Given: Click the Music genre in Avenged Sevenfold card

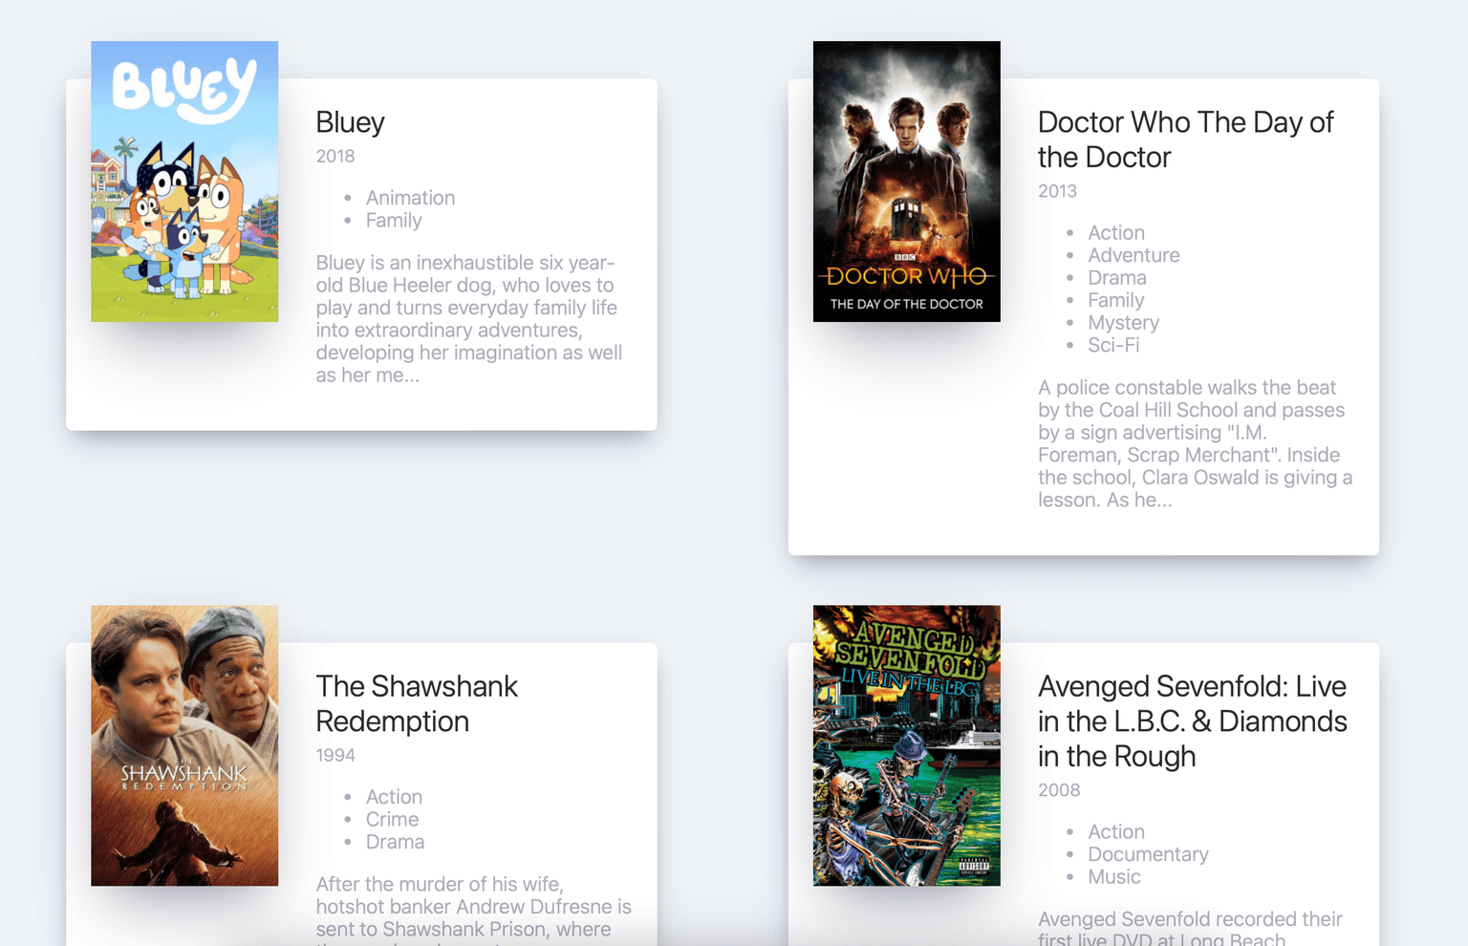Looking at the screenshot, I should (x=1113, y=877).
